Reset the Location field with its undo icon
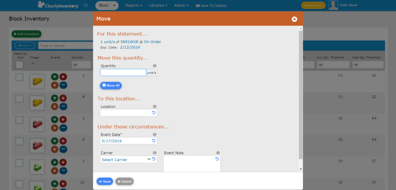The width and height of the screenshot is (396, 190). 154,113
